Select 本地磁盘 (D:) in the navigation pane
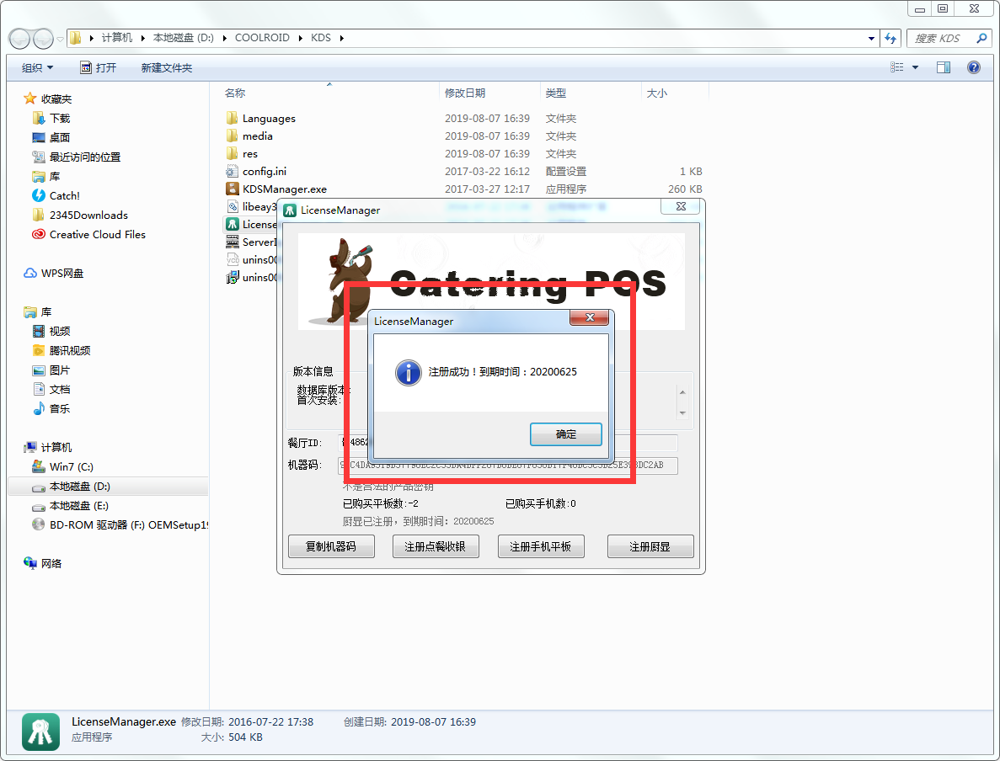This screenshot has height=761, width=1000. click(x=80, y=487)
